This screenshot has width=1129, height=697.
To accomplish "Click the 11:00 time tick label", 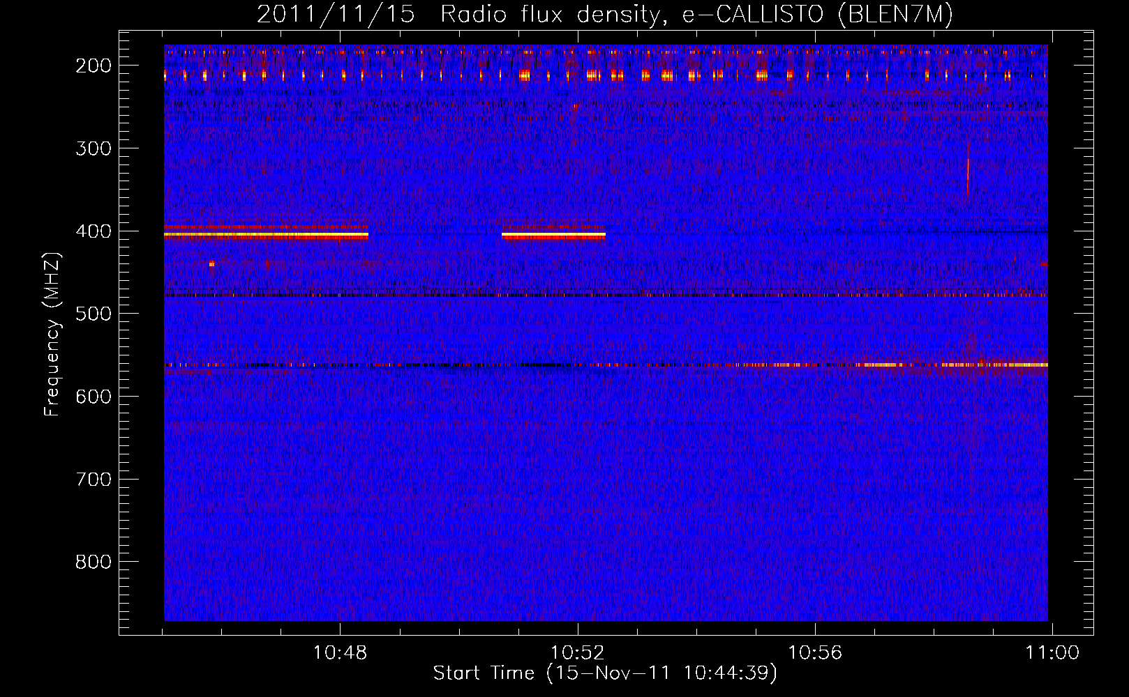I will [1052, 653].
